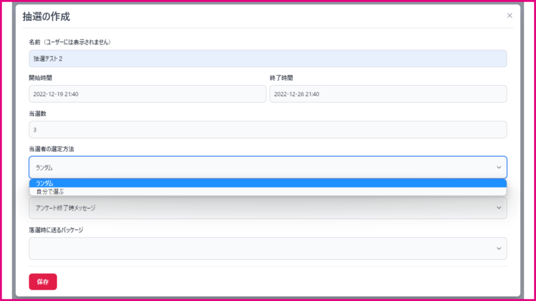Open the 開始時間 date field
The width and height of the screenshot is (536, 301).
(147, 94)
